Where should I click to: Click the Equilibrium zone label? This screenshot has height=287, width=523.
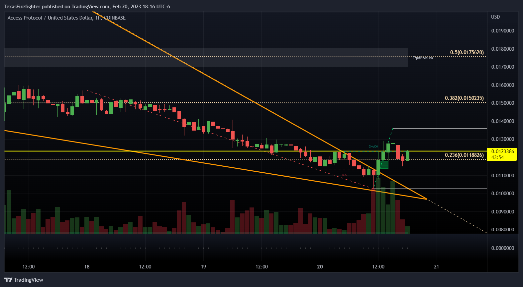[423, 58]
